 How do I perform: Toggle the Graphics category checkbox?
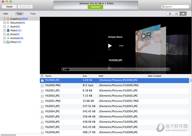[x=5, y=19]
